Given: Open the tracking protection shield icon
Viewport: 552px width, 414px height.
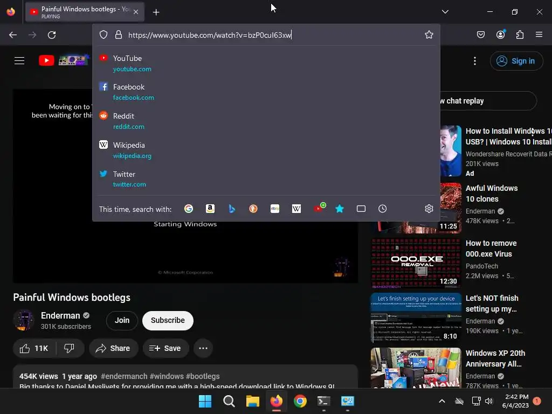Looking at the screenshot, I should [103, 35].
